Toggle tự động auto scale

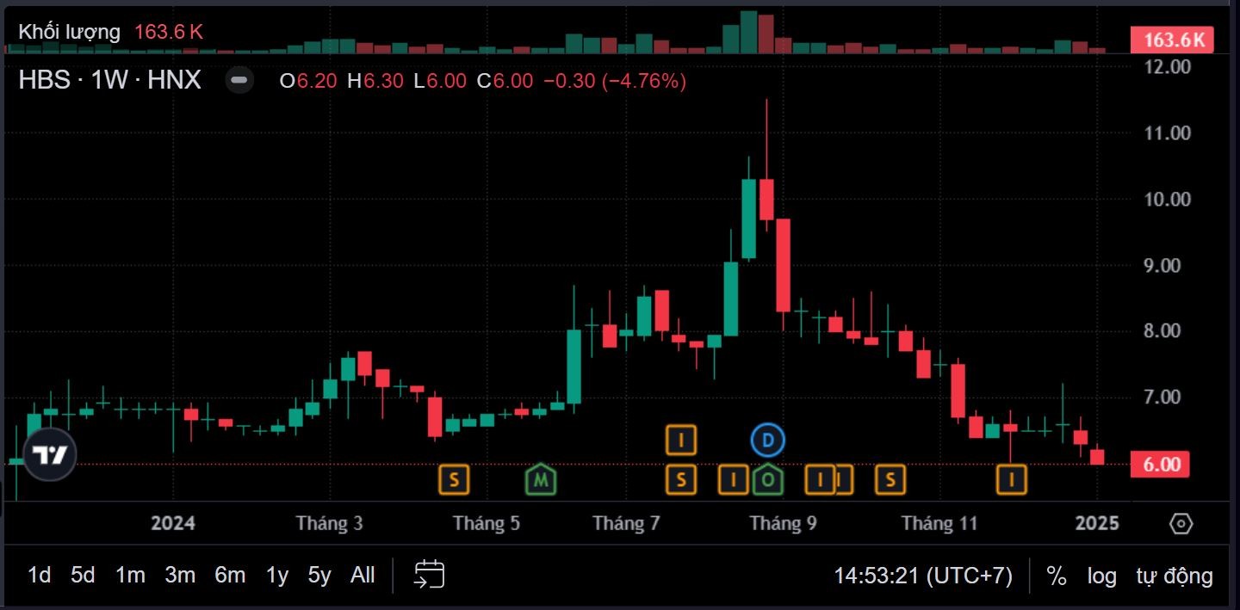[1175, 575]
